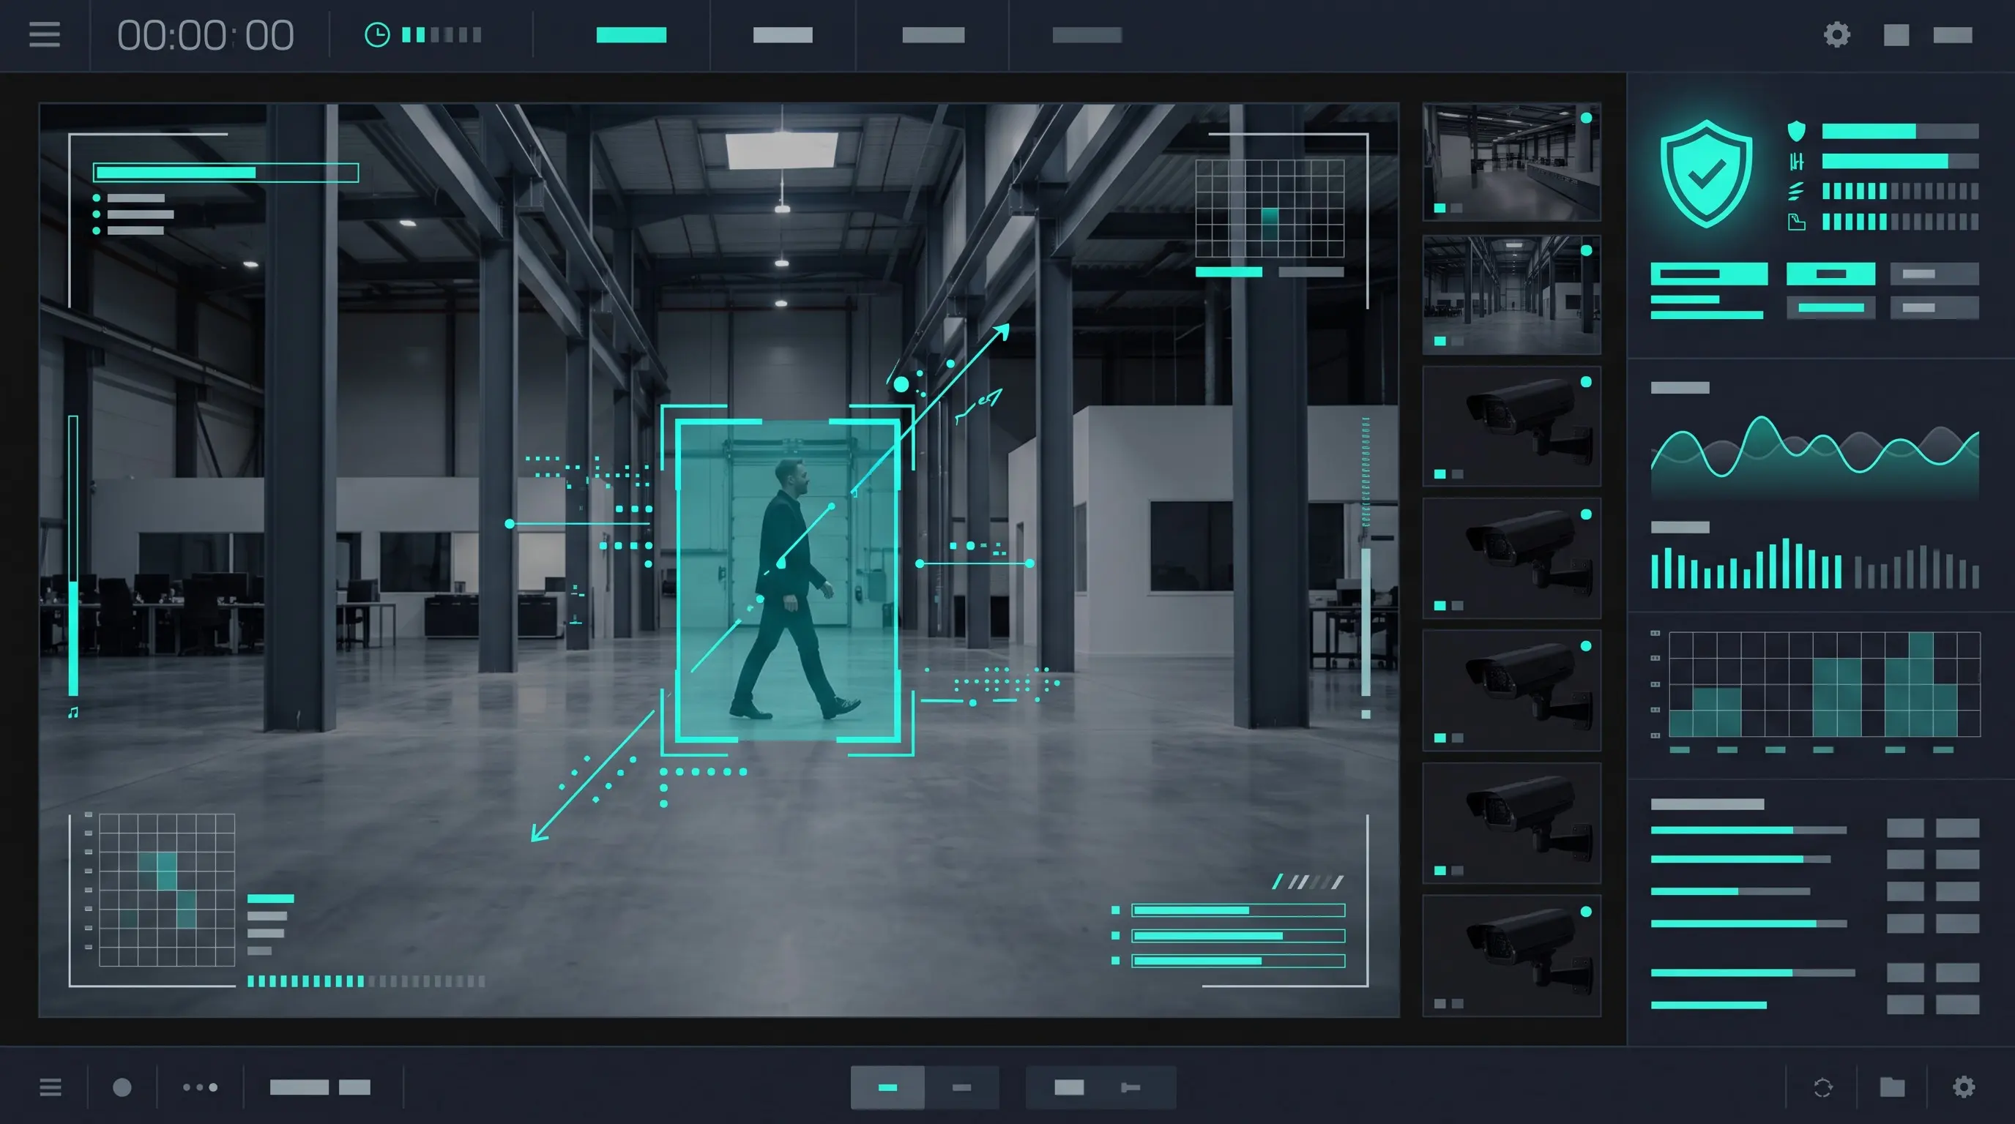Switch to the second top tab
Viewport: 2015px width, 1124px height.
pos(782,35)
